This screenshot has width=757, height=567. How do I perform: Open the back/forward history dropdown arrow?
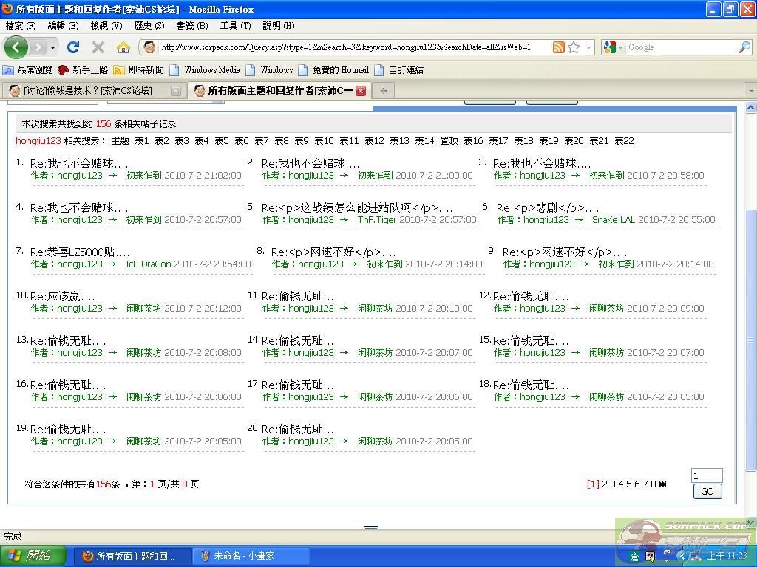click(x=52, y=47)
